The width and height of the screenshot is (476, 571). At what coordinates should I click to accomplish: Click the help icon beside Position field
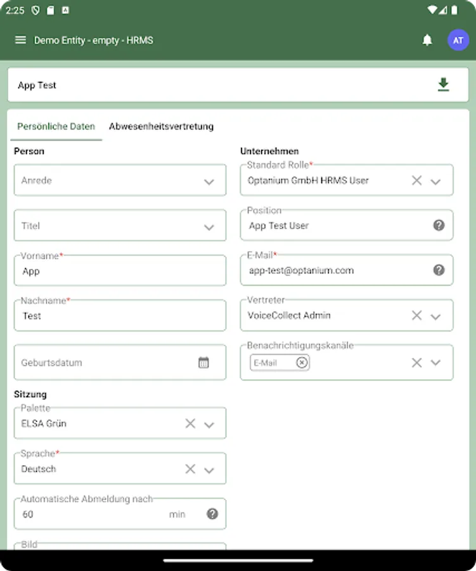(x=439, y=225)
